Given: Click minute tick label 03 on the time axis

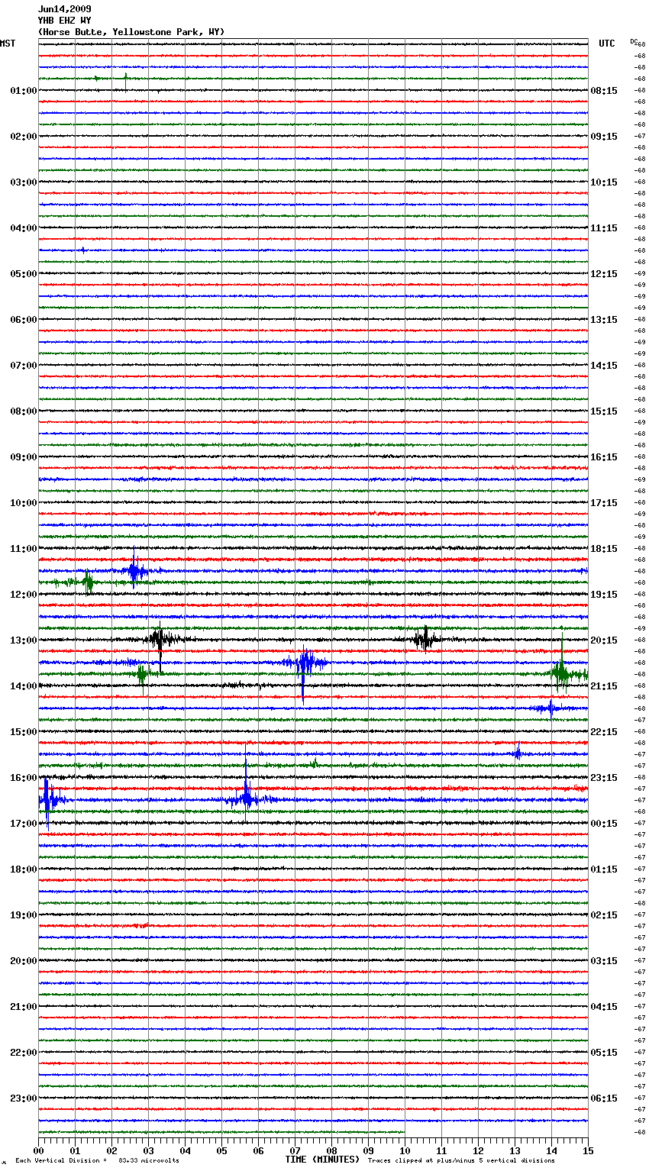Looking at the screenshot, I should (149, 1151).
